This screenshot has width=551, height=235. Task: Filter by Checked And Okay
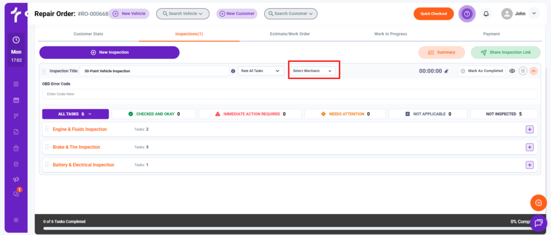pyautogui.click(x=153, y=114)
